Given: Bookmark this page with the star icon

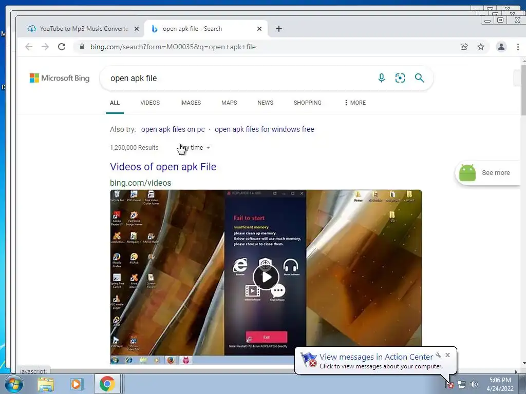Looking at the screenshot, I should pos(481,47).
